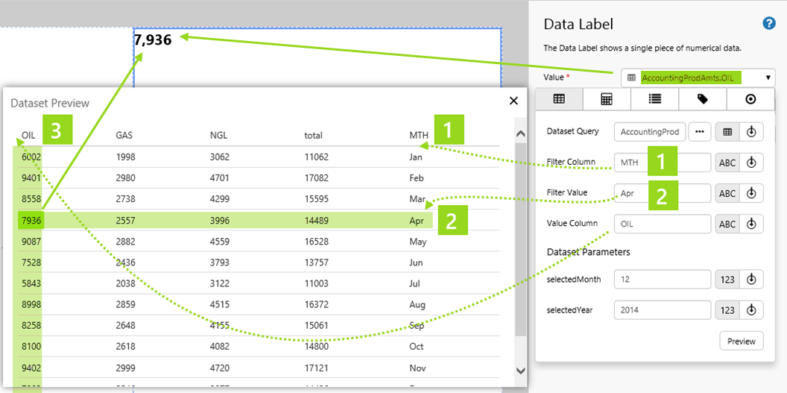Click the binding icon for Filter Column
Screen dimensions: 787x393
[x=751, y=163]
